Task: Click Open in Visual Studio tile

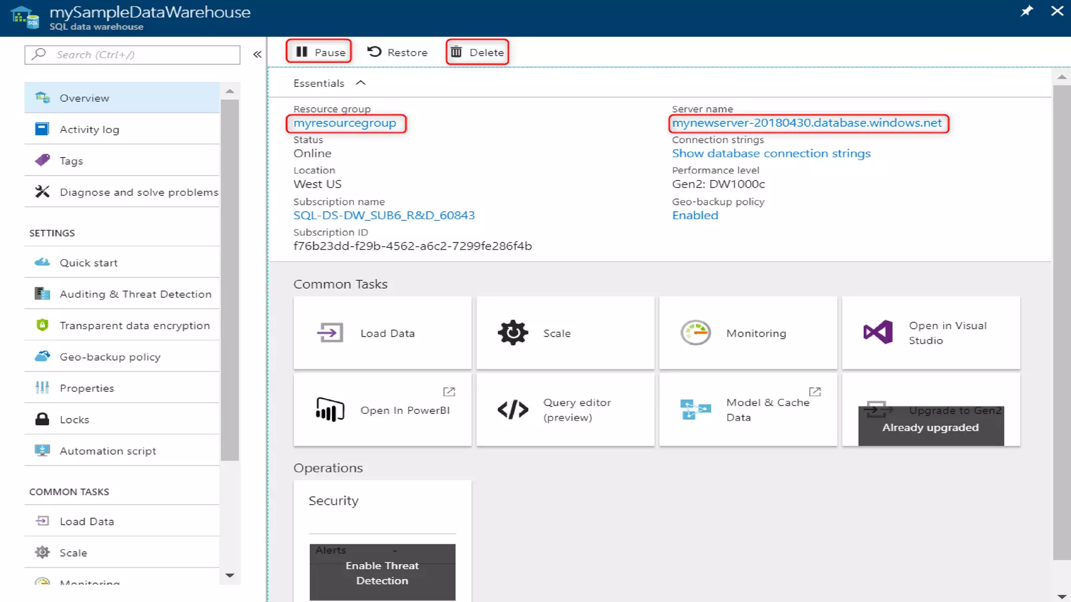Action: [x=931, y=333]
